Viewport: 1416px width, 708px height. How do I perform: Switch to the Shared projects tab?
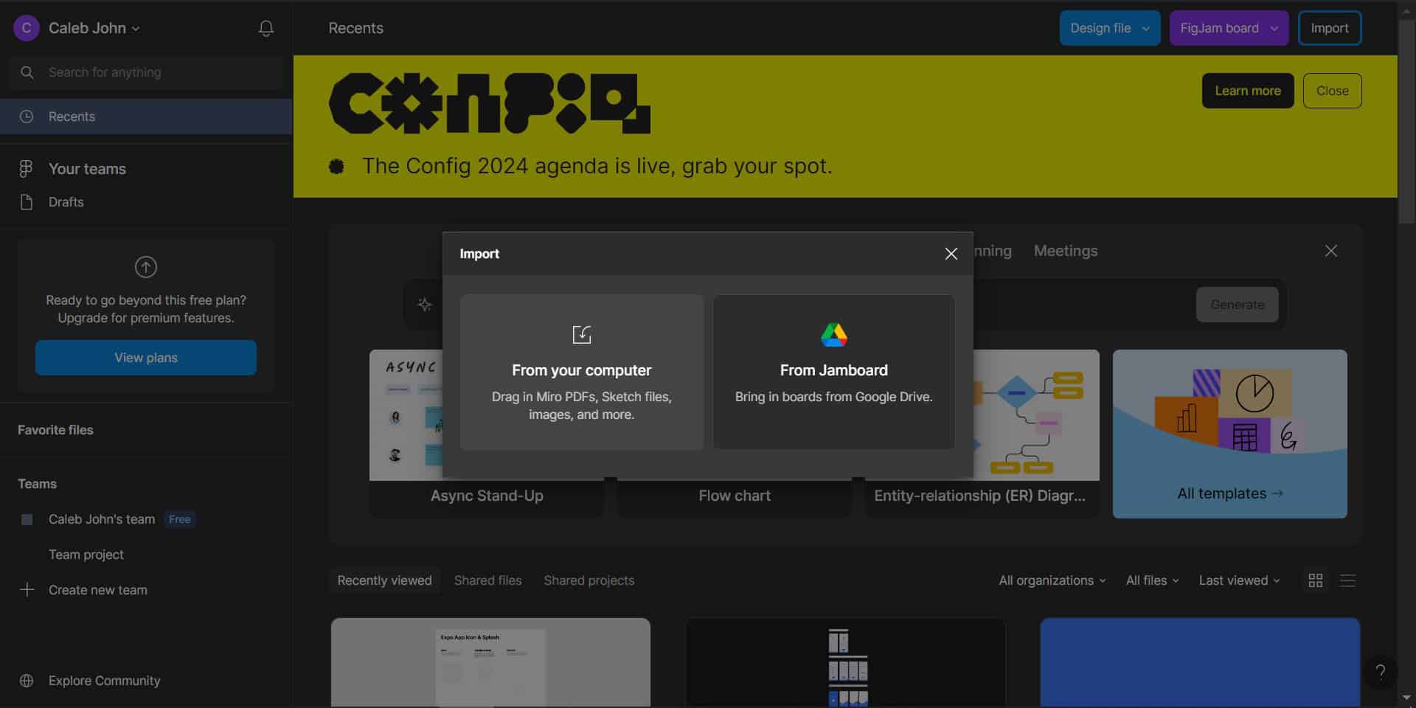[589, 580]
